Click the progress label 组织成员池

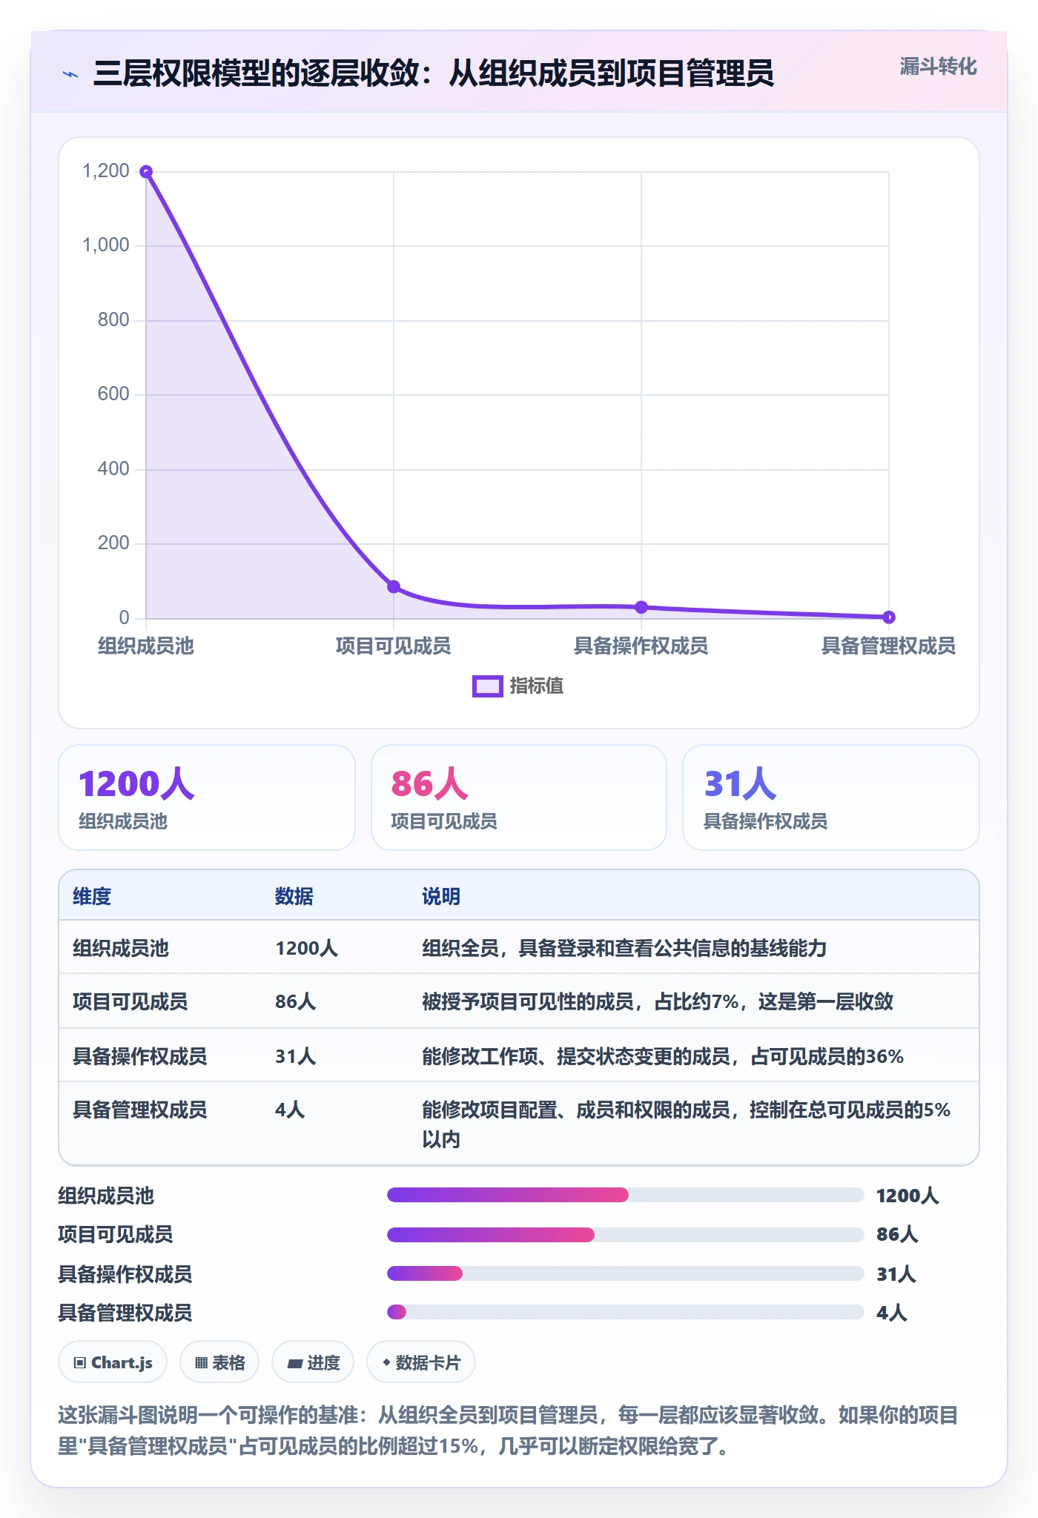click(106, 1196)
